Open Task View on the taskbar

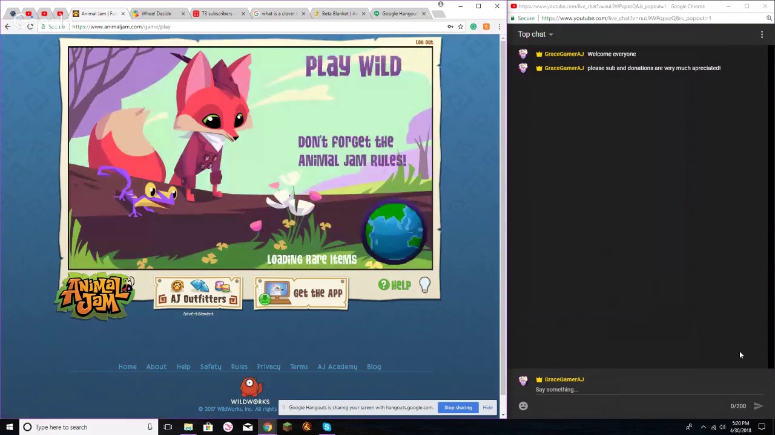(168, 427)
